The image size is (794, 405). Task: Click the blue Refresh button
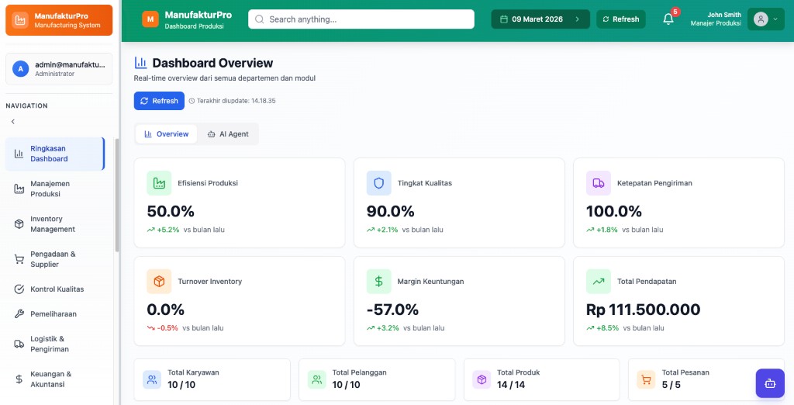pyautogui.click(x=159, y=101)
